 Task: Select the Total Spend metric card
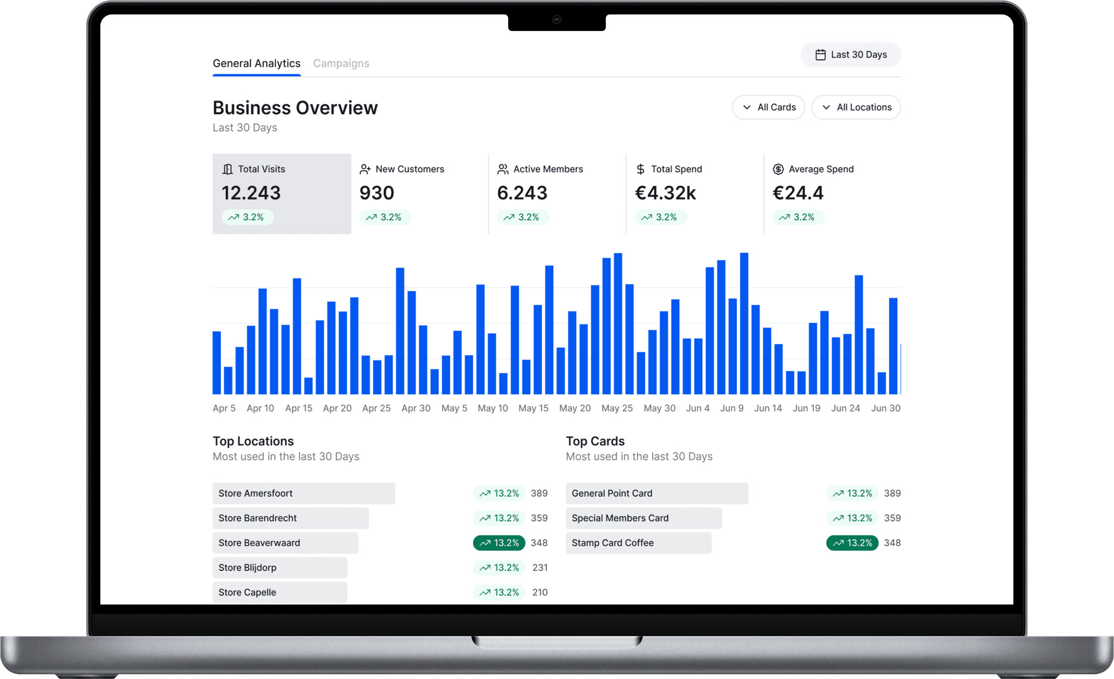(x=694, y=194)
